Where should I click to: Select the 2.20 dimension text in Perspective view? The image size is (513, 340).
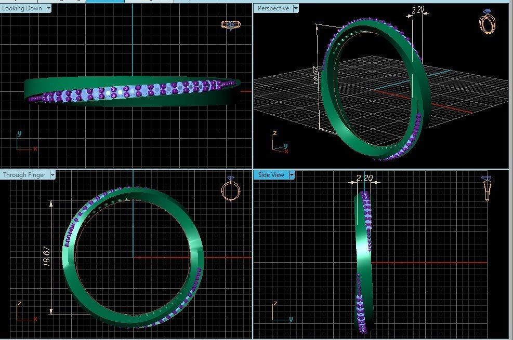coord(418,10)
